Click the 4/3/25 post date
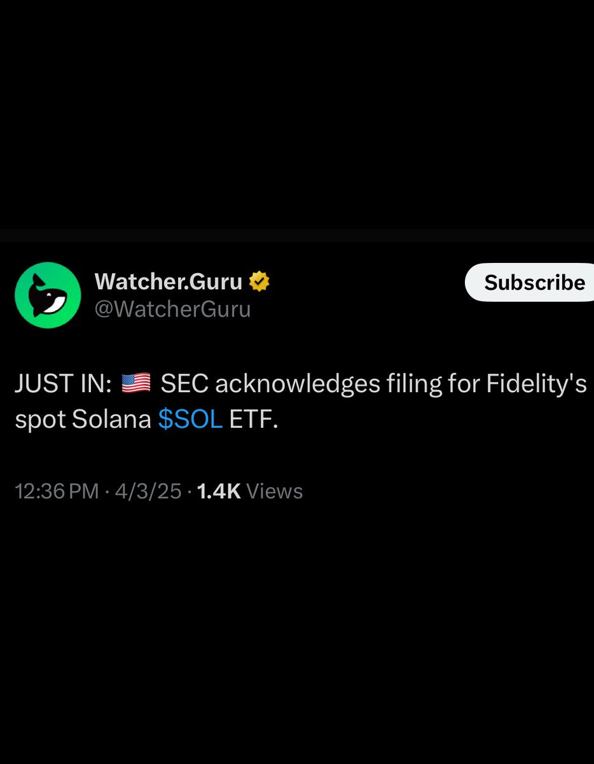The height and width of the screenshot is (764, 594). [x=147, y=491]
